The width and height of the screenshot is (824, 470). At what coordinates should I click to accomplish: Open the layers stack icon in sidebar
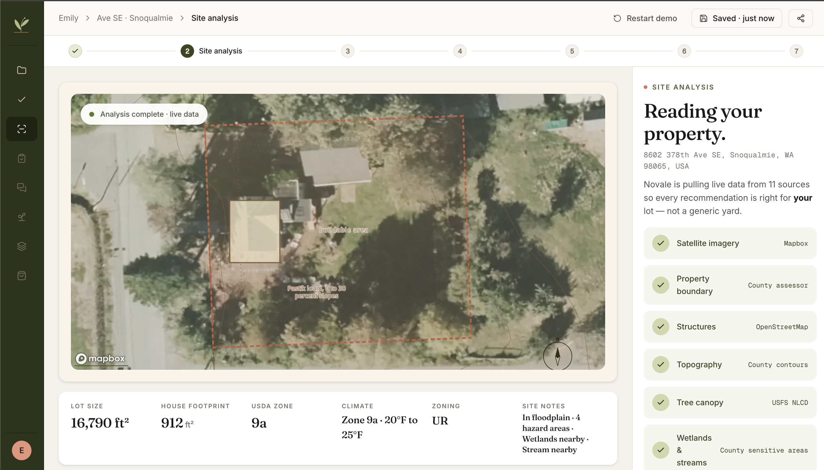pos(22,246)
